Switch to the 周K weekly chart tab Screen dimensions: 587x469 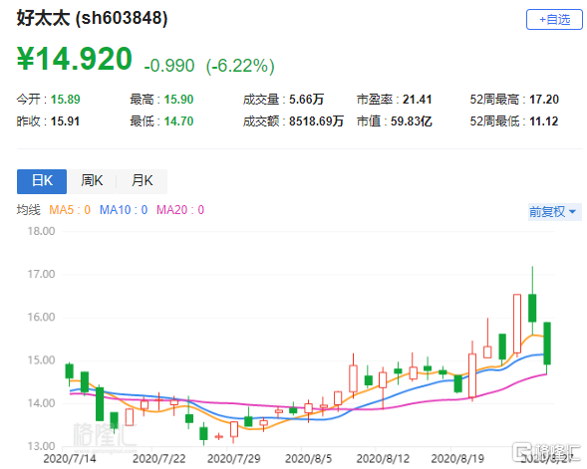pos(92,181)
